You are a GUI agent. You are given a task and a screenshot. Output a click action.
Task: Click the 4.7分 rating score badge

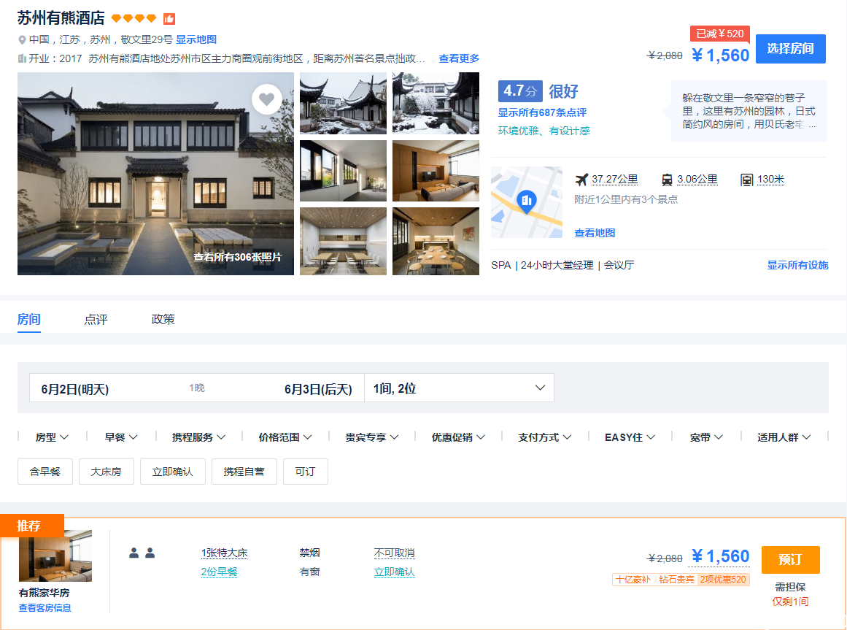520,91
